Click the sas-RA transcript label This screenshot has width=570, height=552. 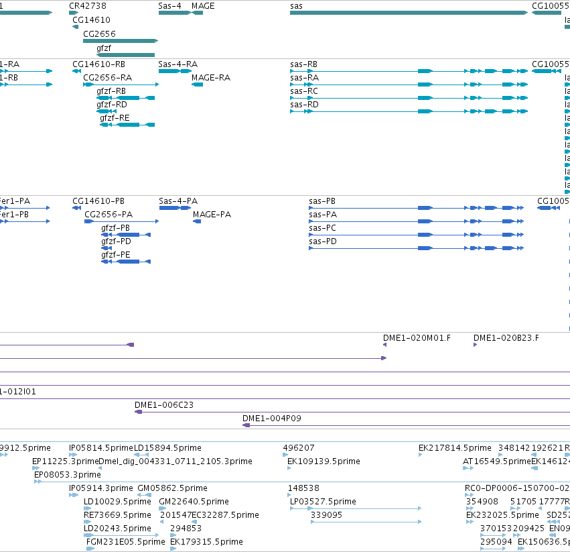(x=304, y=78)
